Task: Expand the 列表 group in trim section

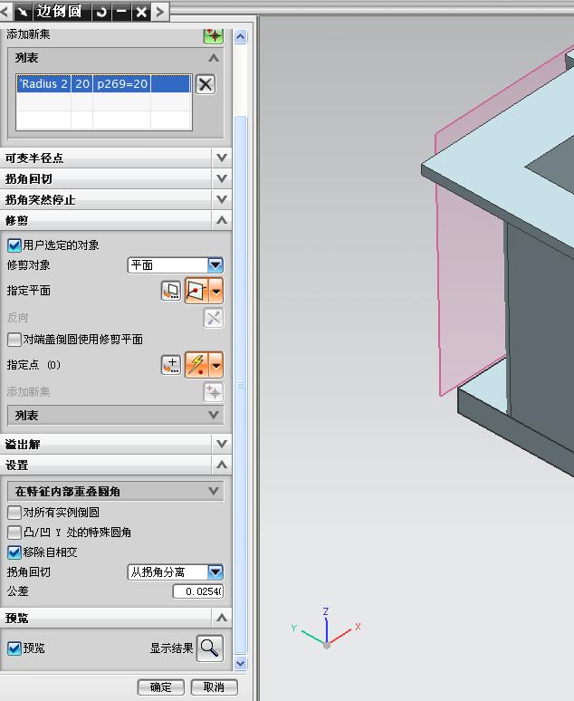Action: tap(116, 416)
